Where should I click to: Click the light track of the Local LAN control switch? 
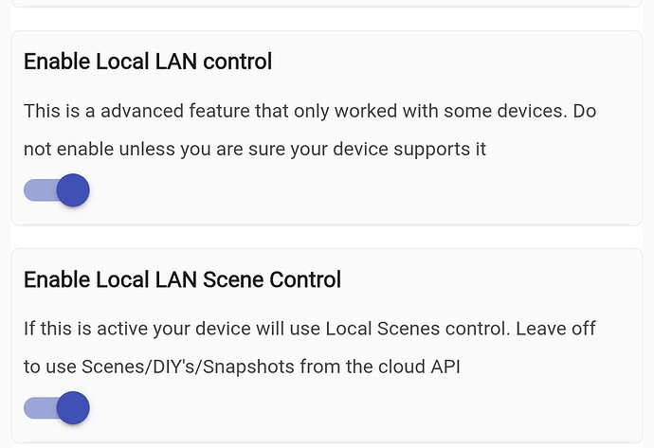(38, 190)
